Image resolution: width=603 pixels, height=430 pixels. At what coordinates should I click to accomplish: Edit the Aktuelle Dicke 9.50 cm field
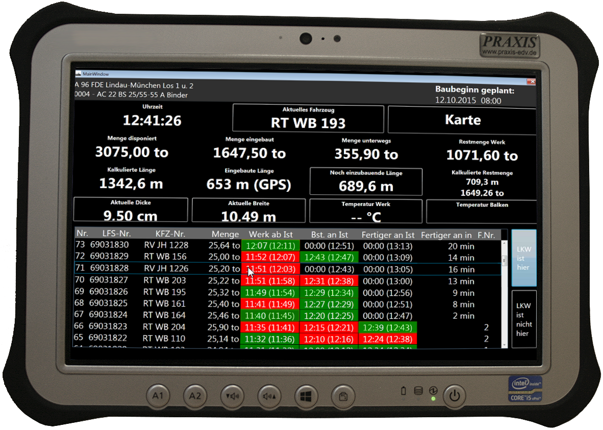[131, 210]
